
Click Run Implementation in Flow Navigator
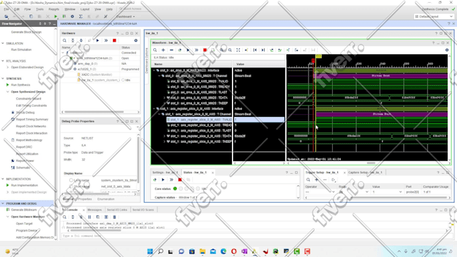click(x=24, y=185)
